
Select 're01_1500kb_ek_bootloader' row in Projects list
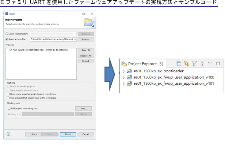tap(40, 50)
